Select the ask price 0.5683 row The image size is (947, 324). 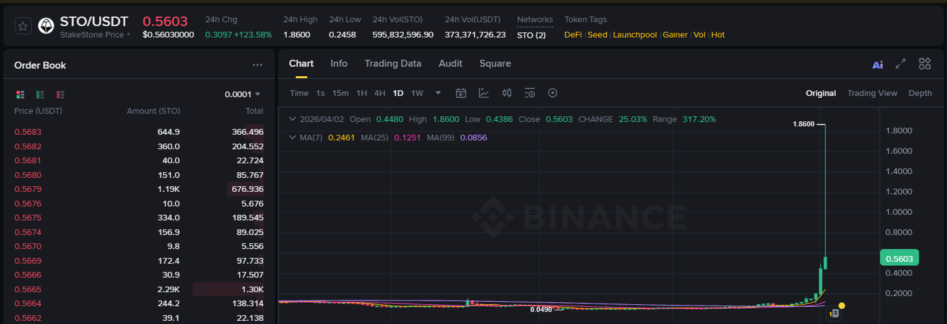pos(139,132)
